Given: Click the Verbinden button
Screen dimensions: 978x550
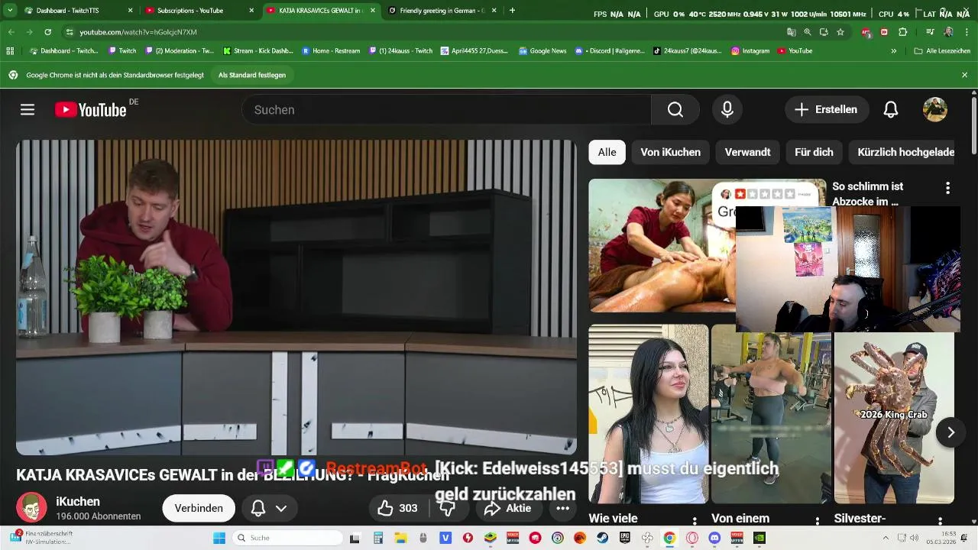Looking at the screenshot, I should pos(199,508).
